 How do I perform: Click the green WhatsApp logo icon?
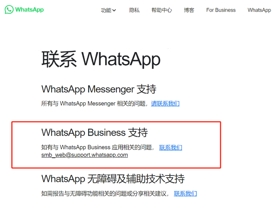(x=9, y=10)
